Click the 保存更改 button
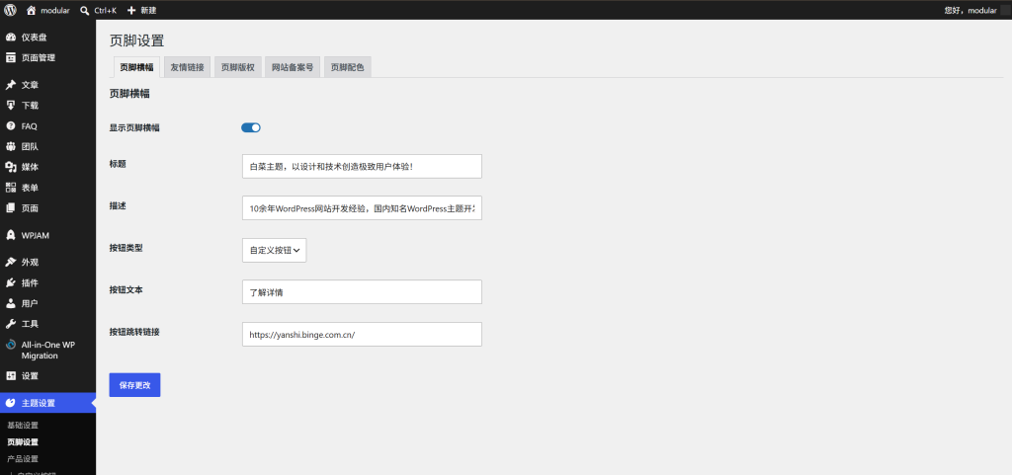The height and width of the screenshot is (475, 1012). tap(134, 385)
